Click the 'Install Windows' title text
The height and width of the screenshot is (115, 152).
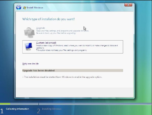click(x=35, y=8)
